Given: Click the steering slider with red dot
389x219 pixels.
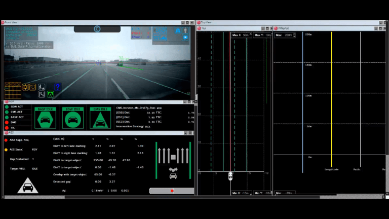Looking at the screenshot, I should pyautogui.click(x=171, y=191).
